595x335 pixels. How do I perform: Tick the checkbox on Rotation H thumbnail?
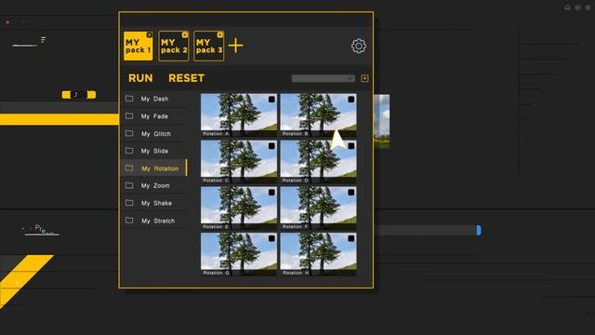pos(351,238)
